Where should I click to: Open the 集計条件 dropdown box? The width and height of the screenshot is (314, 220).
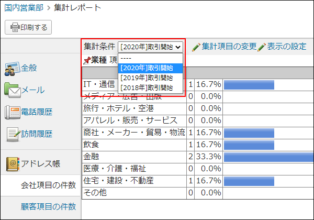click(151, 47)
